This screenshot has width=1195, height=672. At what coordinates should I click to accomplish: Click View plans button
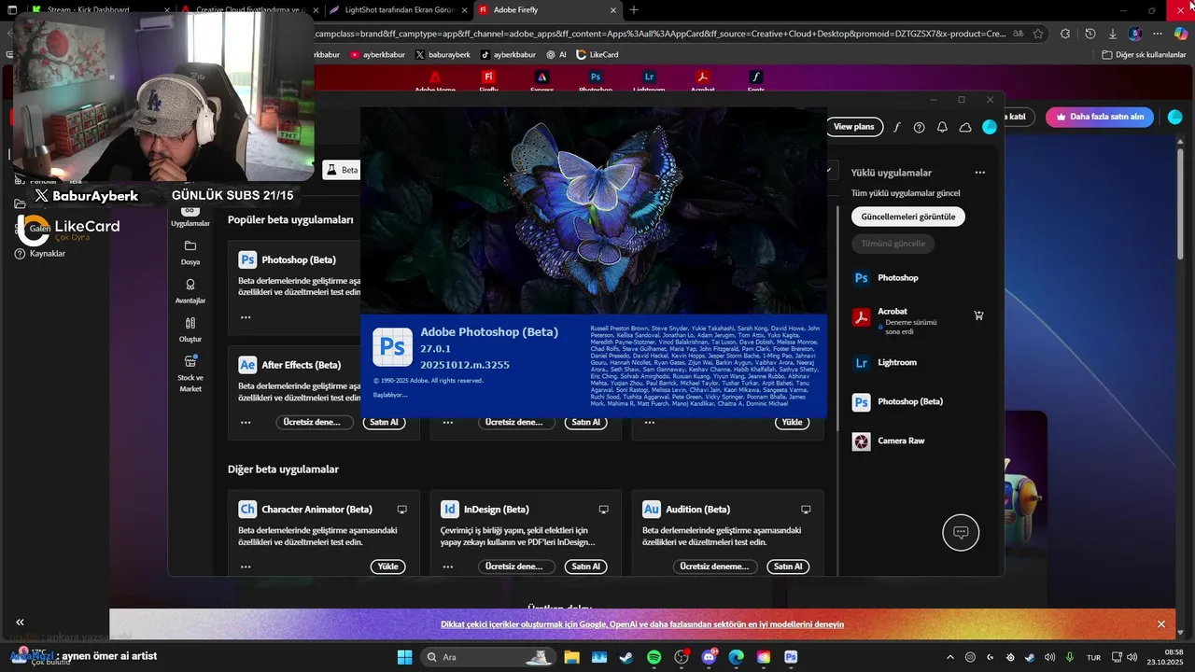853,126
